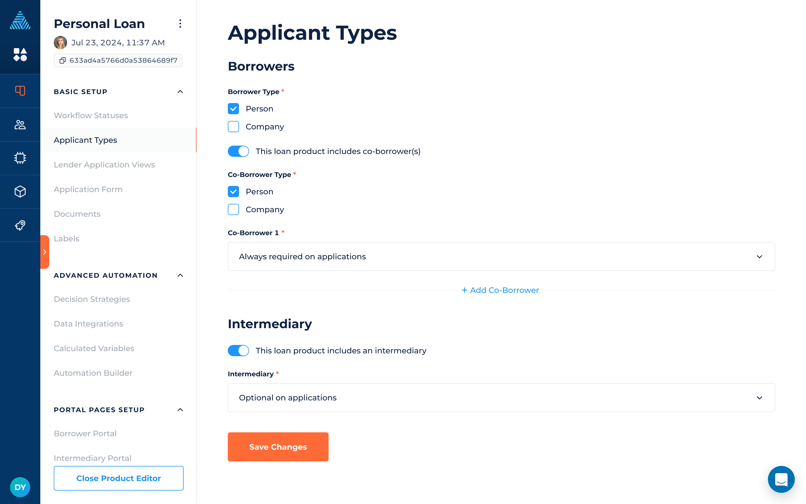Open Decision Strategies in sidebar
The height and width of the screenshot is (504, 806).
92,299
